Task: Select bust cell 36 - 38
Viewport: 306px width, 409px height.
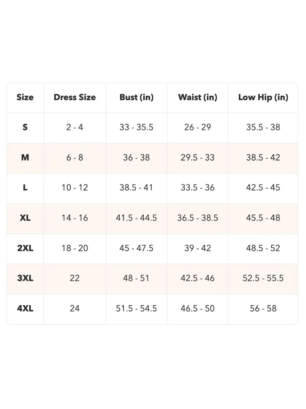Action: click(x=136, y=158)
